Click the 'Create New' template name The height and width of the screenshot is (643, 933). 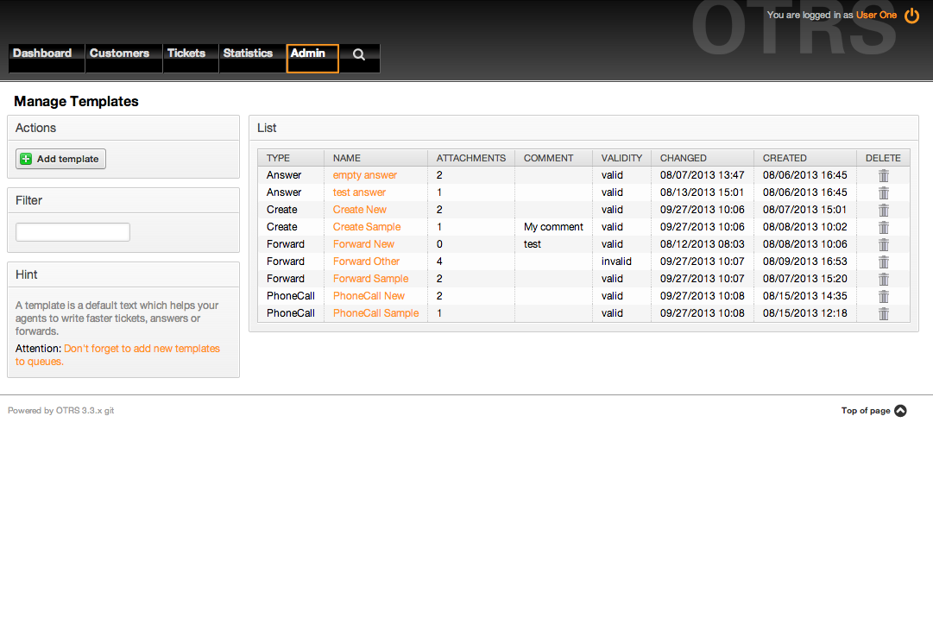pos(360,210)
